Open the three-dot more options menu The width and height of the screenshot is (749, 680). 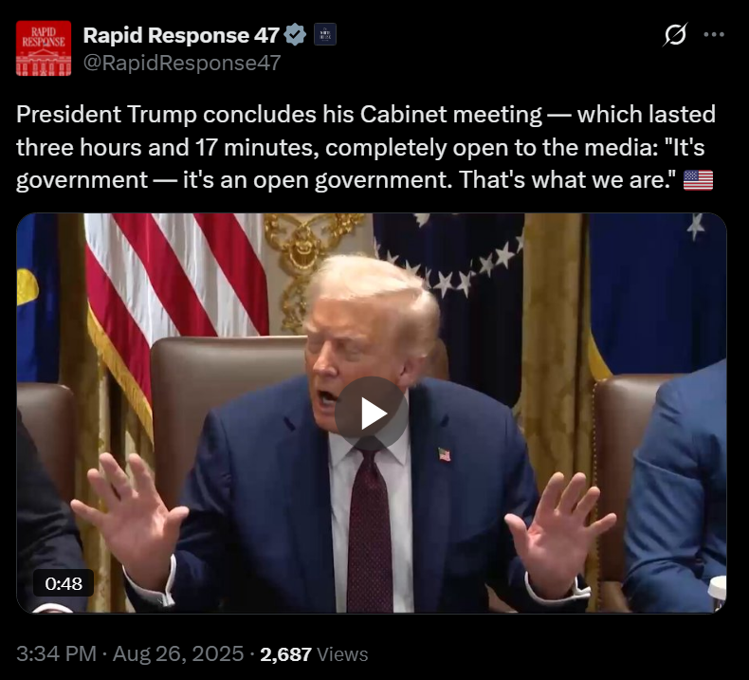(714, 34)
